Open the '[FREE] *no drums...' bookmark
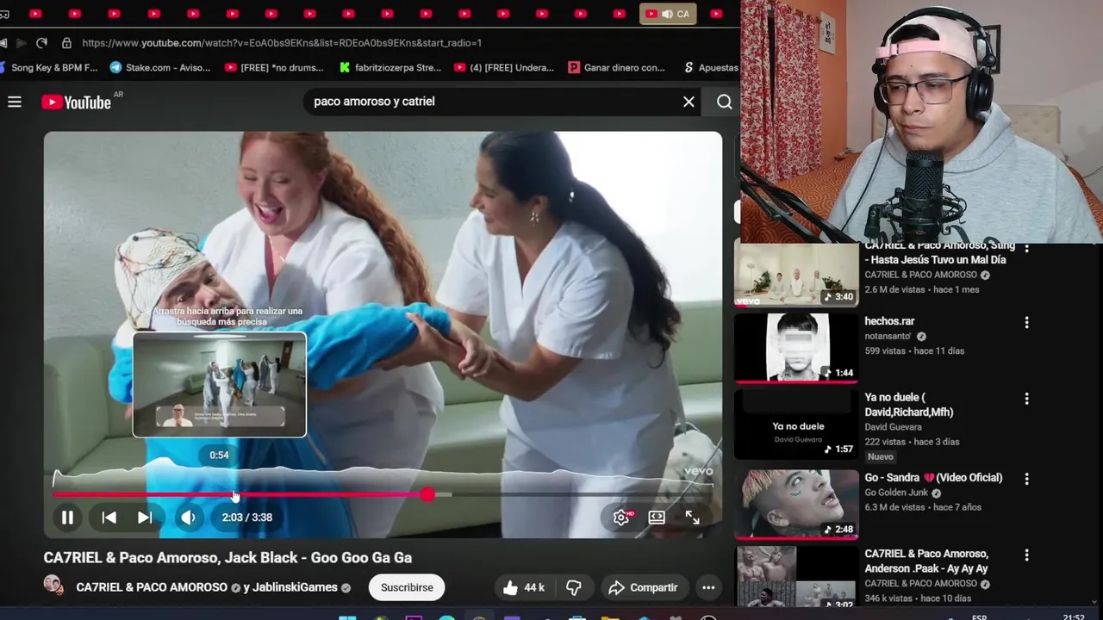This screenshot has height=620, width=1103. 274,67
